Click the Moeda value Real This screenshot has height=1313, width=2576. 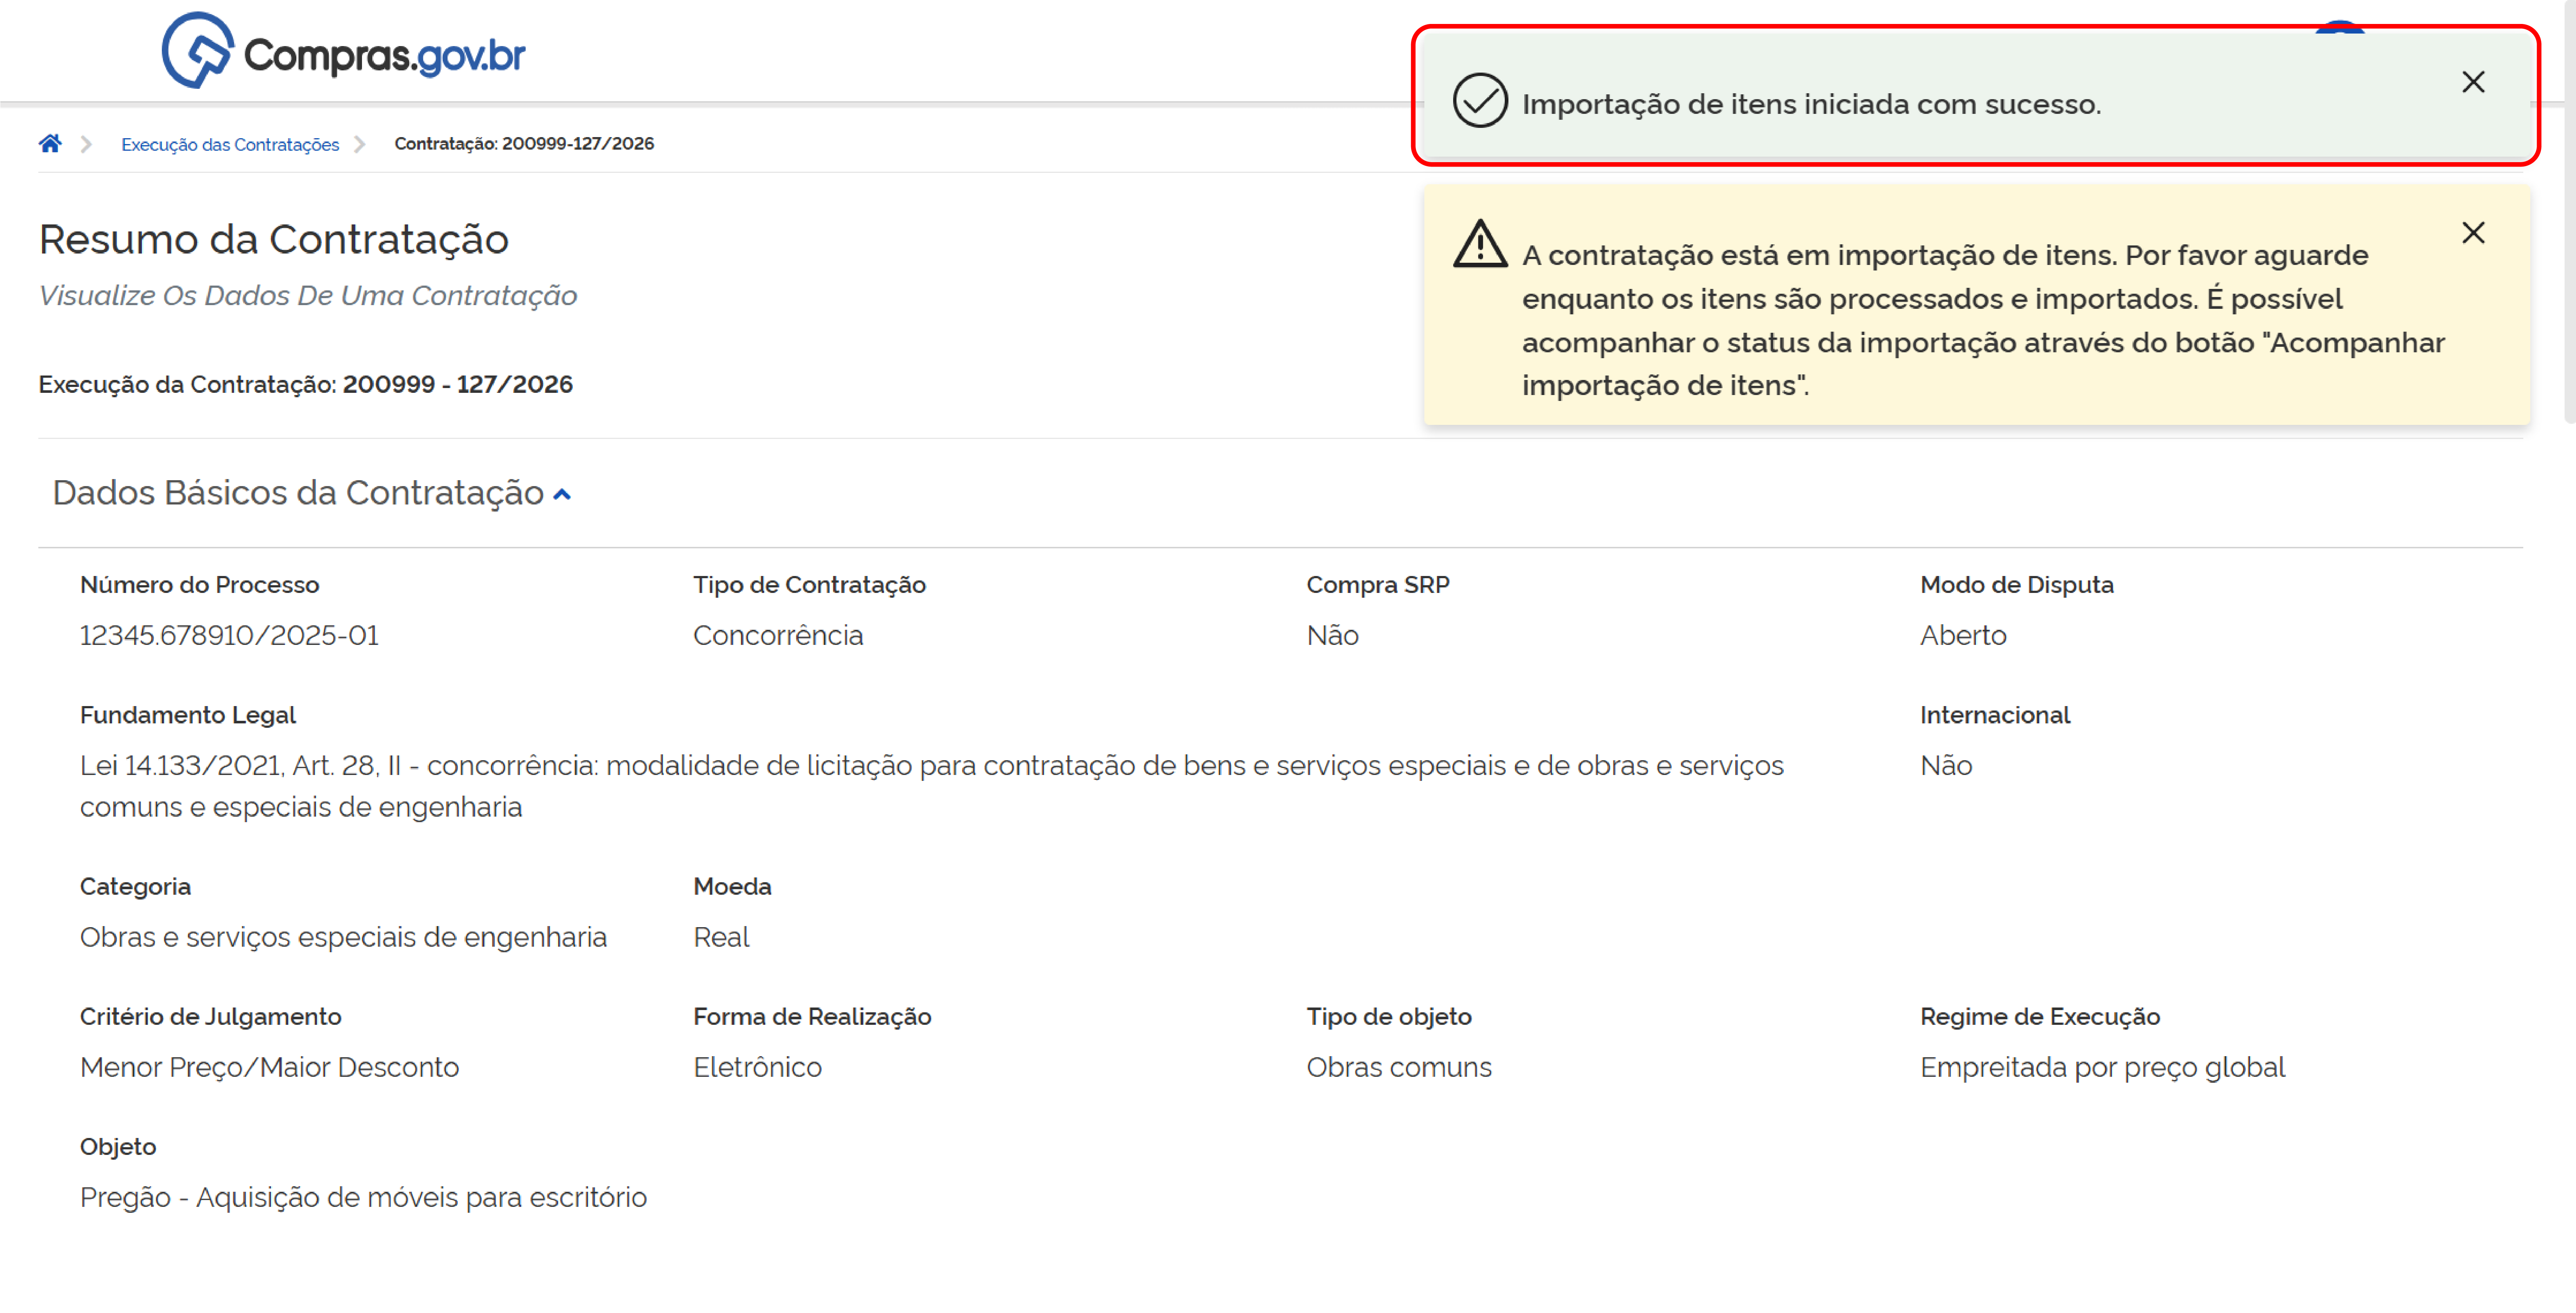[x=721, y=937]
